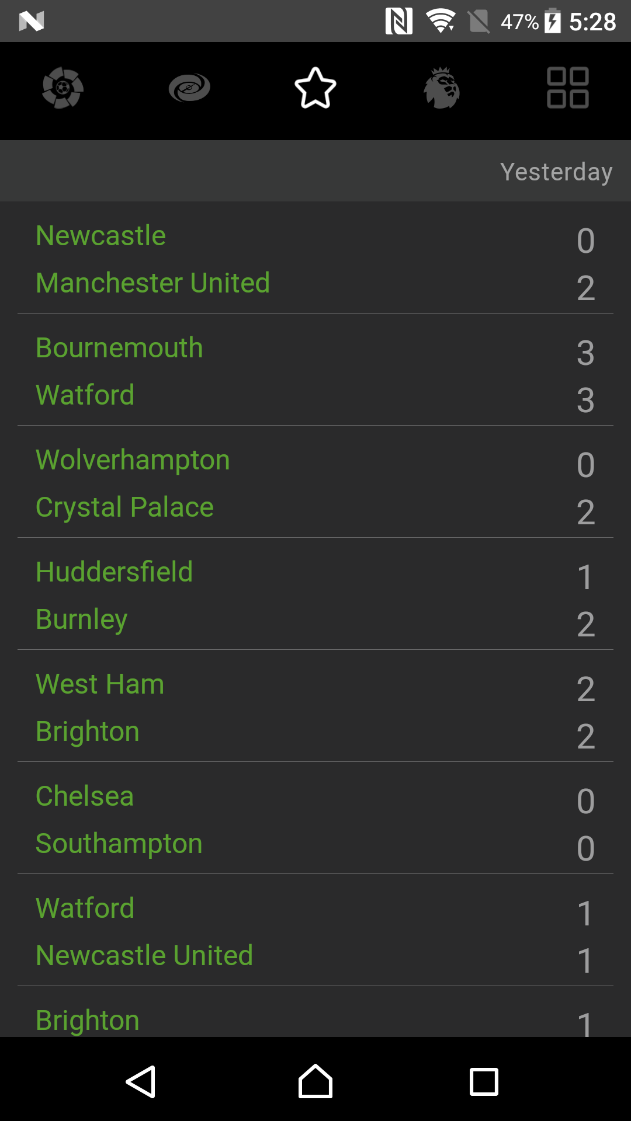This screenshot has width=631, height=1121.
Task: Tap the Android home button
Action: click(315, 1082)
